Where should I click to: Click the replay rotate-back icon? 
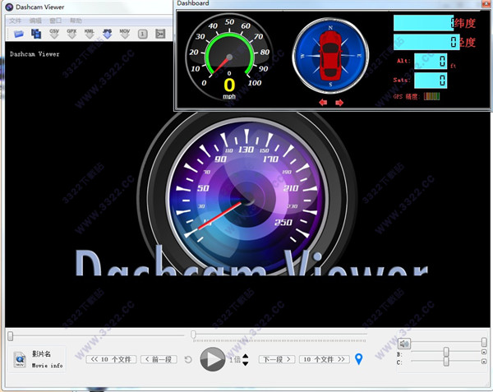pyautogui.click(x=188, y=359)
